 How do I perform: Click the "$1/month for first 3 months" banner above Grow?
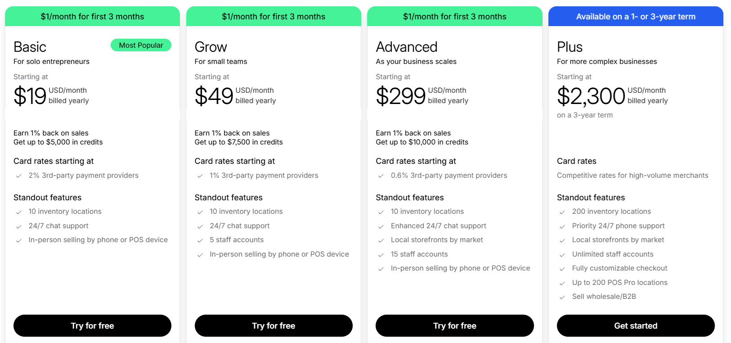pos(274,16)
